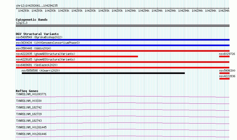This screenshot has height=140, width=237.
Task: Open nsv4222835 (gnomADStructuralVariants) label
Action: point(46,54)
